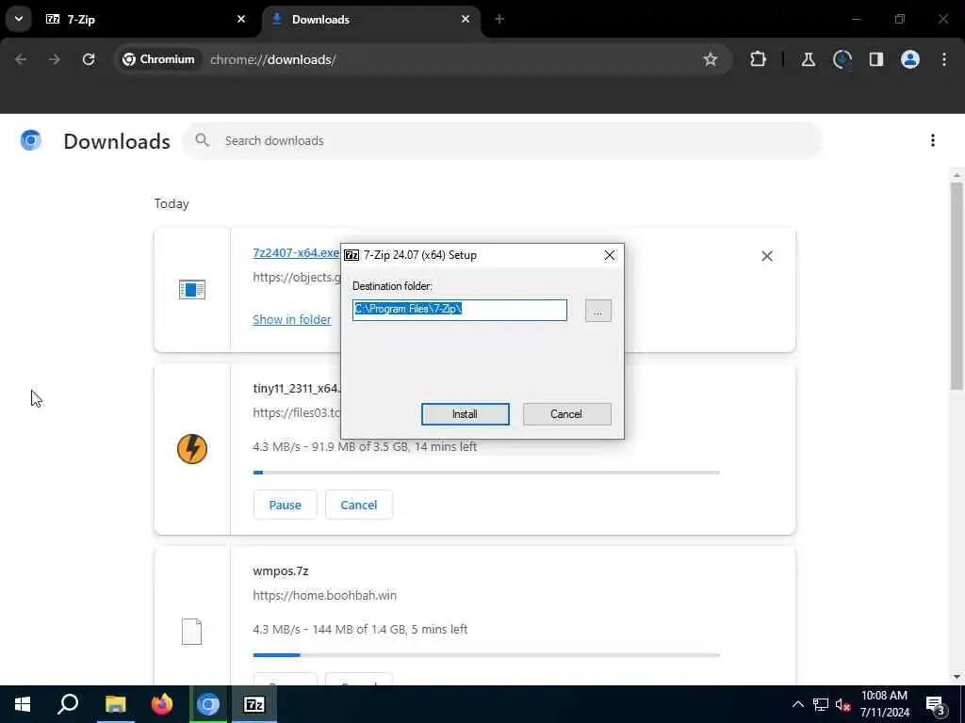Open the tab search dropdown

19,19
